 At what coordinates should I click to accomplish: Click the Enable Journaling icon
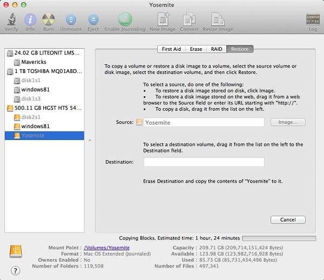pyautogui.click(x=125, y=20)
